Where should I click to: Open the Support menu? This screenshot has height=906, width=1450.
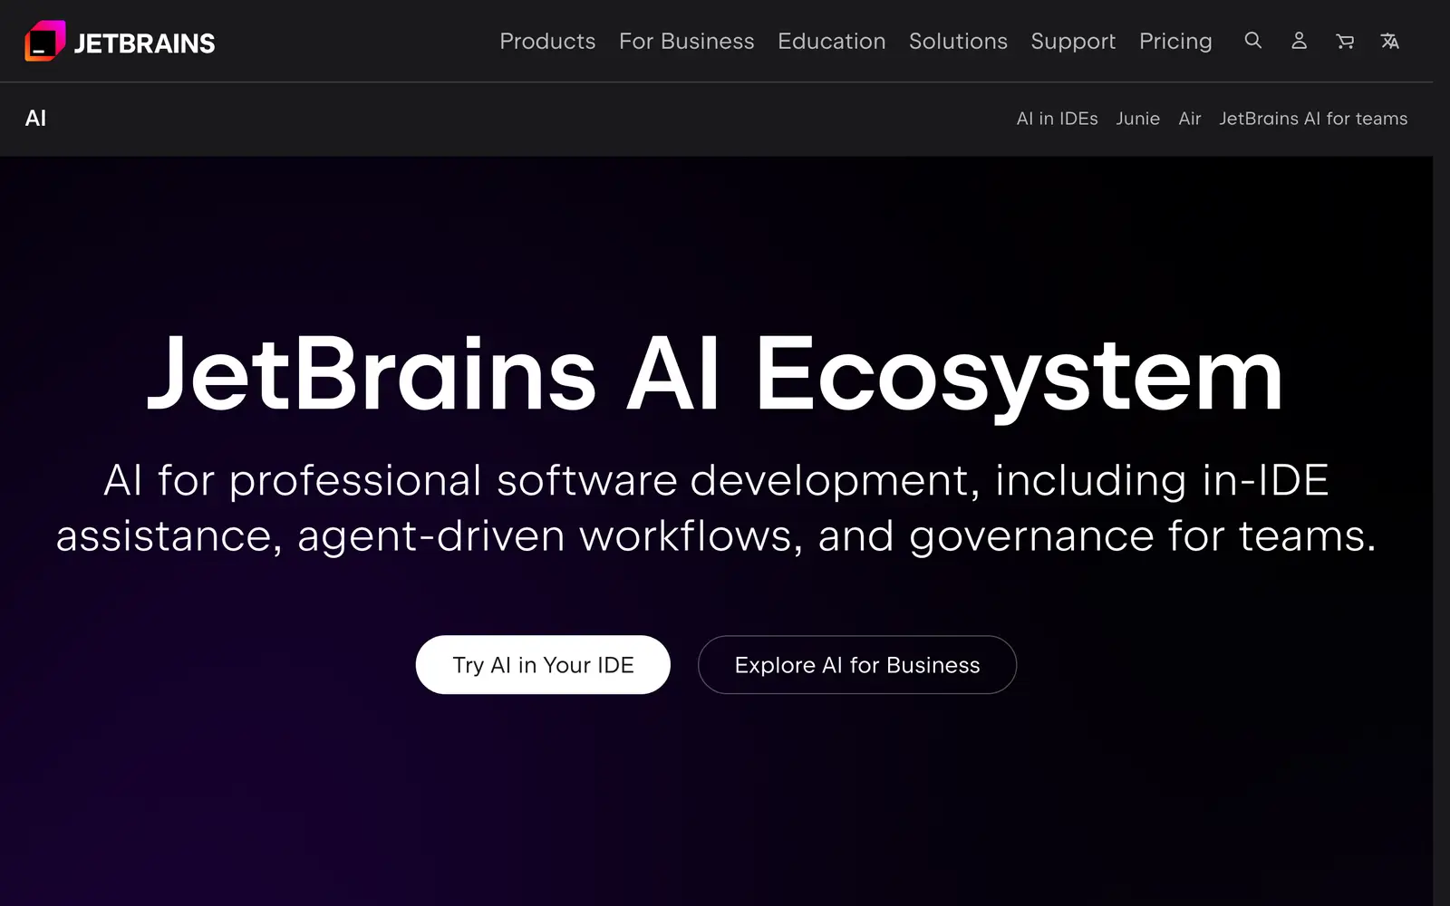click(x=1073, y=42)
